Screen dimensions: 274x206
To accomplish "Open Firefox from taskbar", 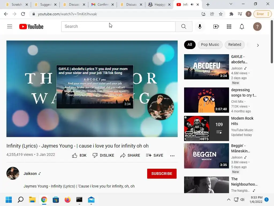I will [67, 200].
